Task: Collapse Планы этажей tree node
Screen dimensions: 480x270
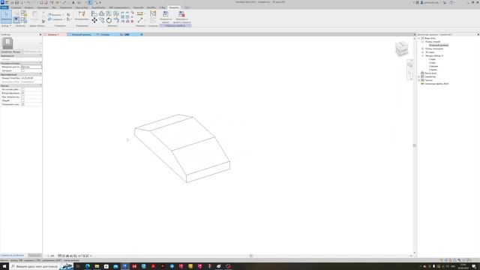Action: (423, 42)
